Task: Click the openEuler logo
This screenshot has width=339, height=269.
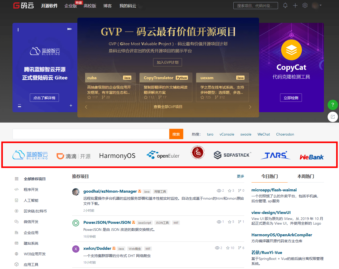Action: (163, 155)
